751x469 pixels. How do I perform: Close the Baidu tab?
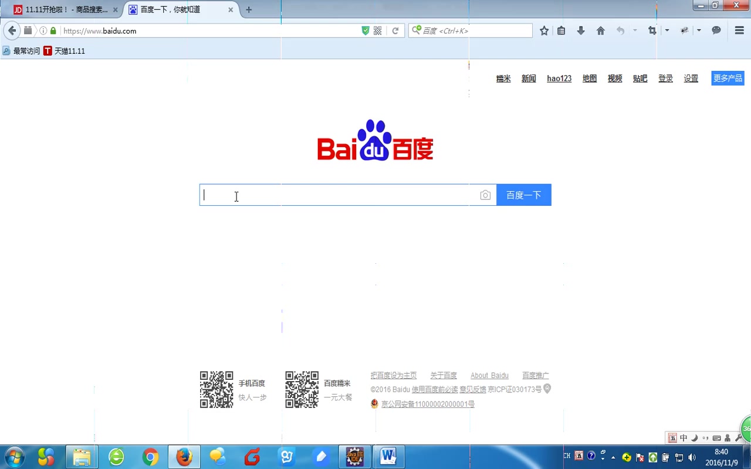(231, 10)
